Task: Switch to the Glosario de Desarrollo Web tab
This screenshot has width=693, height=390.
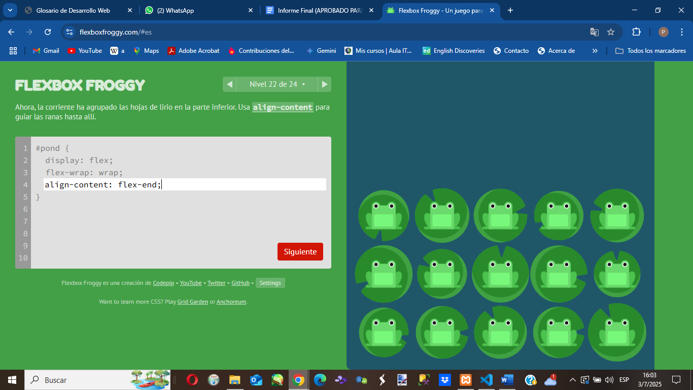Action: (x=79, y=10)
